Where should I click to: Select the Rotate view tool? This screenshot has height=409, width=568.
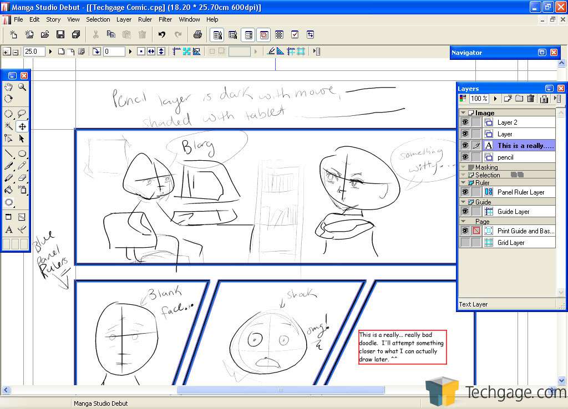[x=8, y=99]
